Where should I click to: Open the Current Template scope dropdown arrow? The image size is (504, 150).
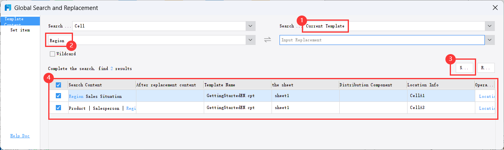coord(490,26)
